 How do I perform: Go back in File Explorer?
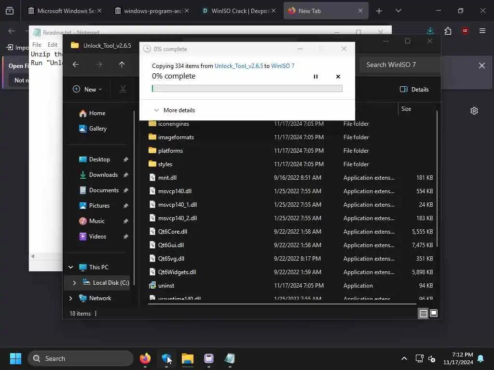[x=76, y=65]
